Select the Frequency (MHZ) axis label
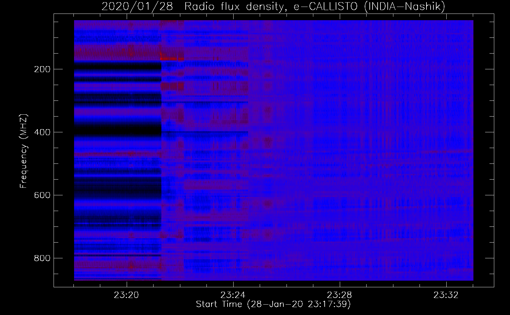The height and width of the screenshot is (315, 510). click(24, 151)
